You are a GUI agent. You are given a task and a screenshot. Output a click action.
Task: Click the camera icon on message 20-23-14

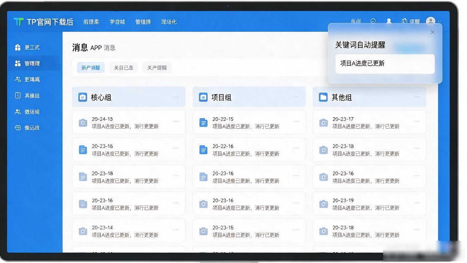[x=83, y=231]
